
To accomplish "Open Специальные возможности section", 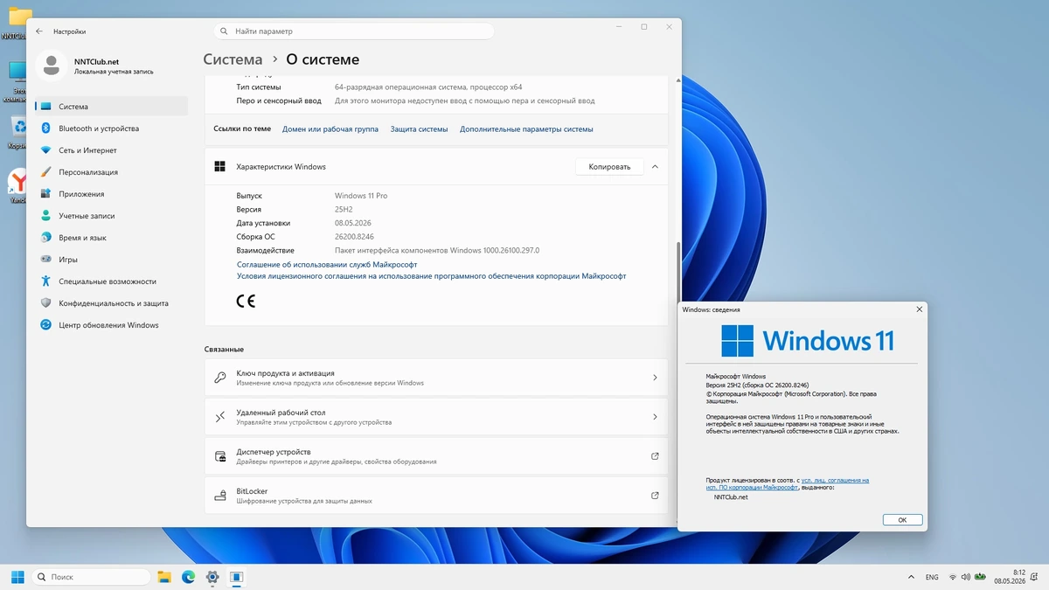I will tap(111, 281).
